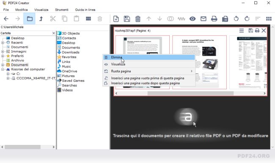Open the Visualizza menu
Image resolution: width=275 pixels, height=163 pixels.
[41, 10]
